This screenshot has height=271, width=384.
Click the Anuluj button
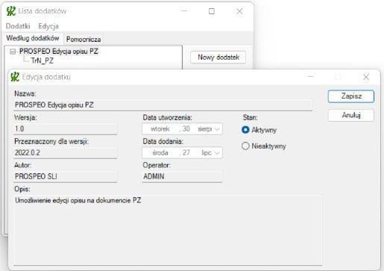point(351,115)
